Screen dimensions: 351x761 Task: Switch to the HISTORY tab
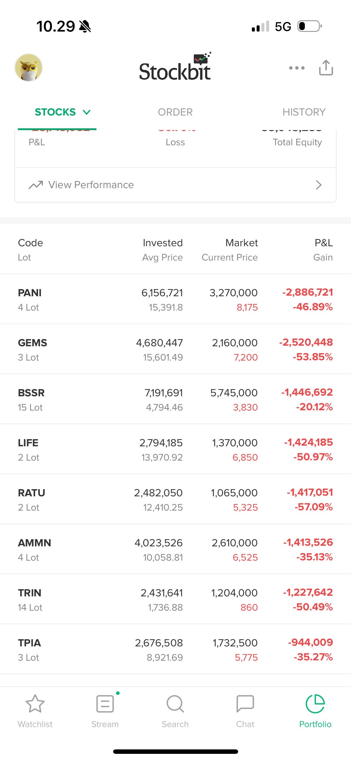tap(304, 112)
